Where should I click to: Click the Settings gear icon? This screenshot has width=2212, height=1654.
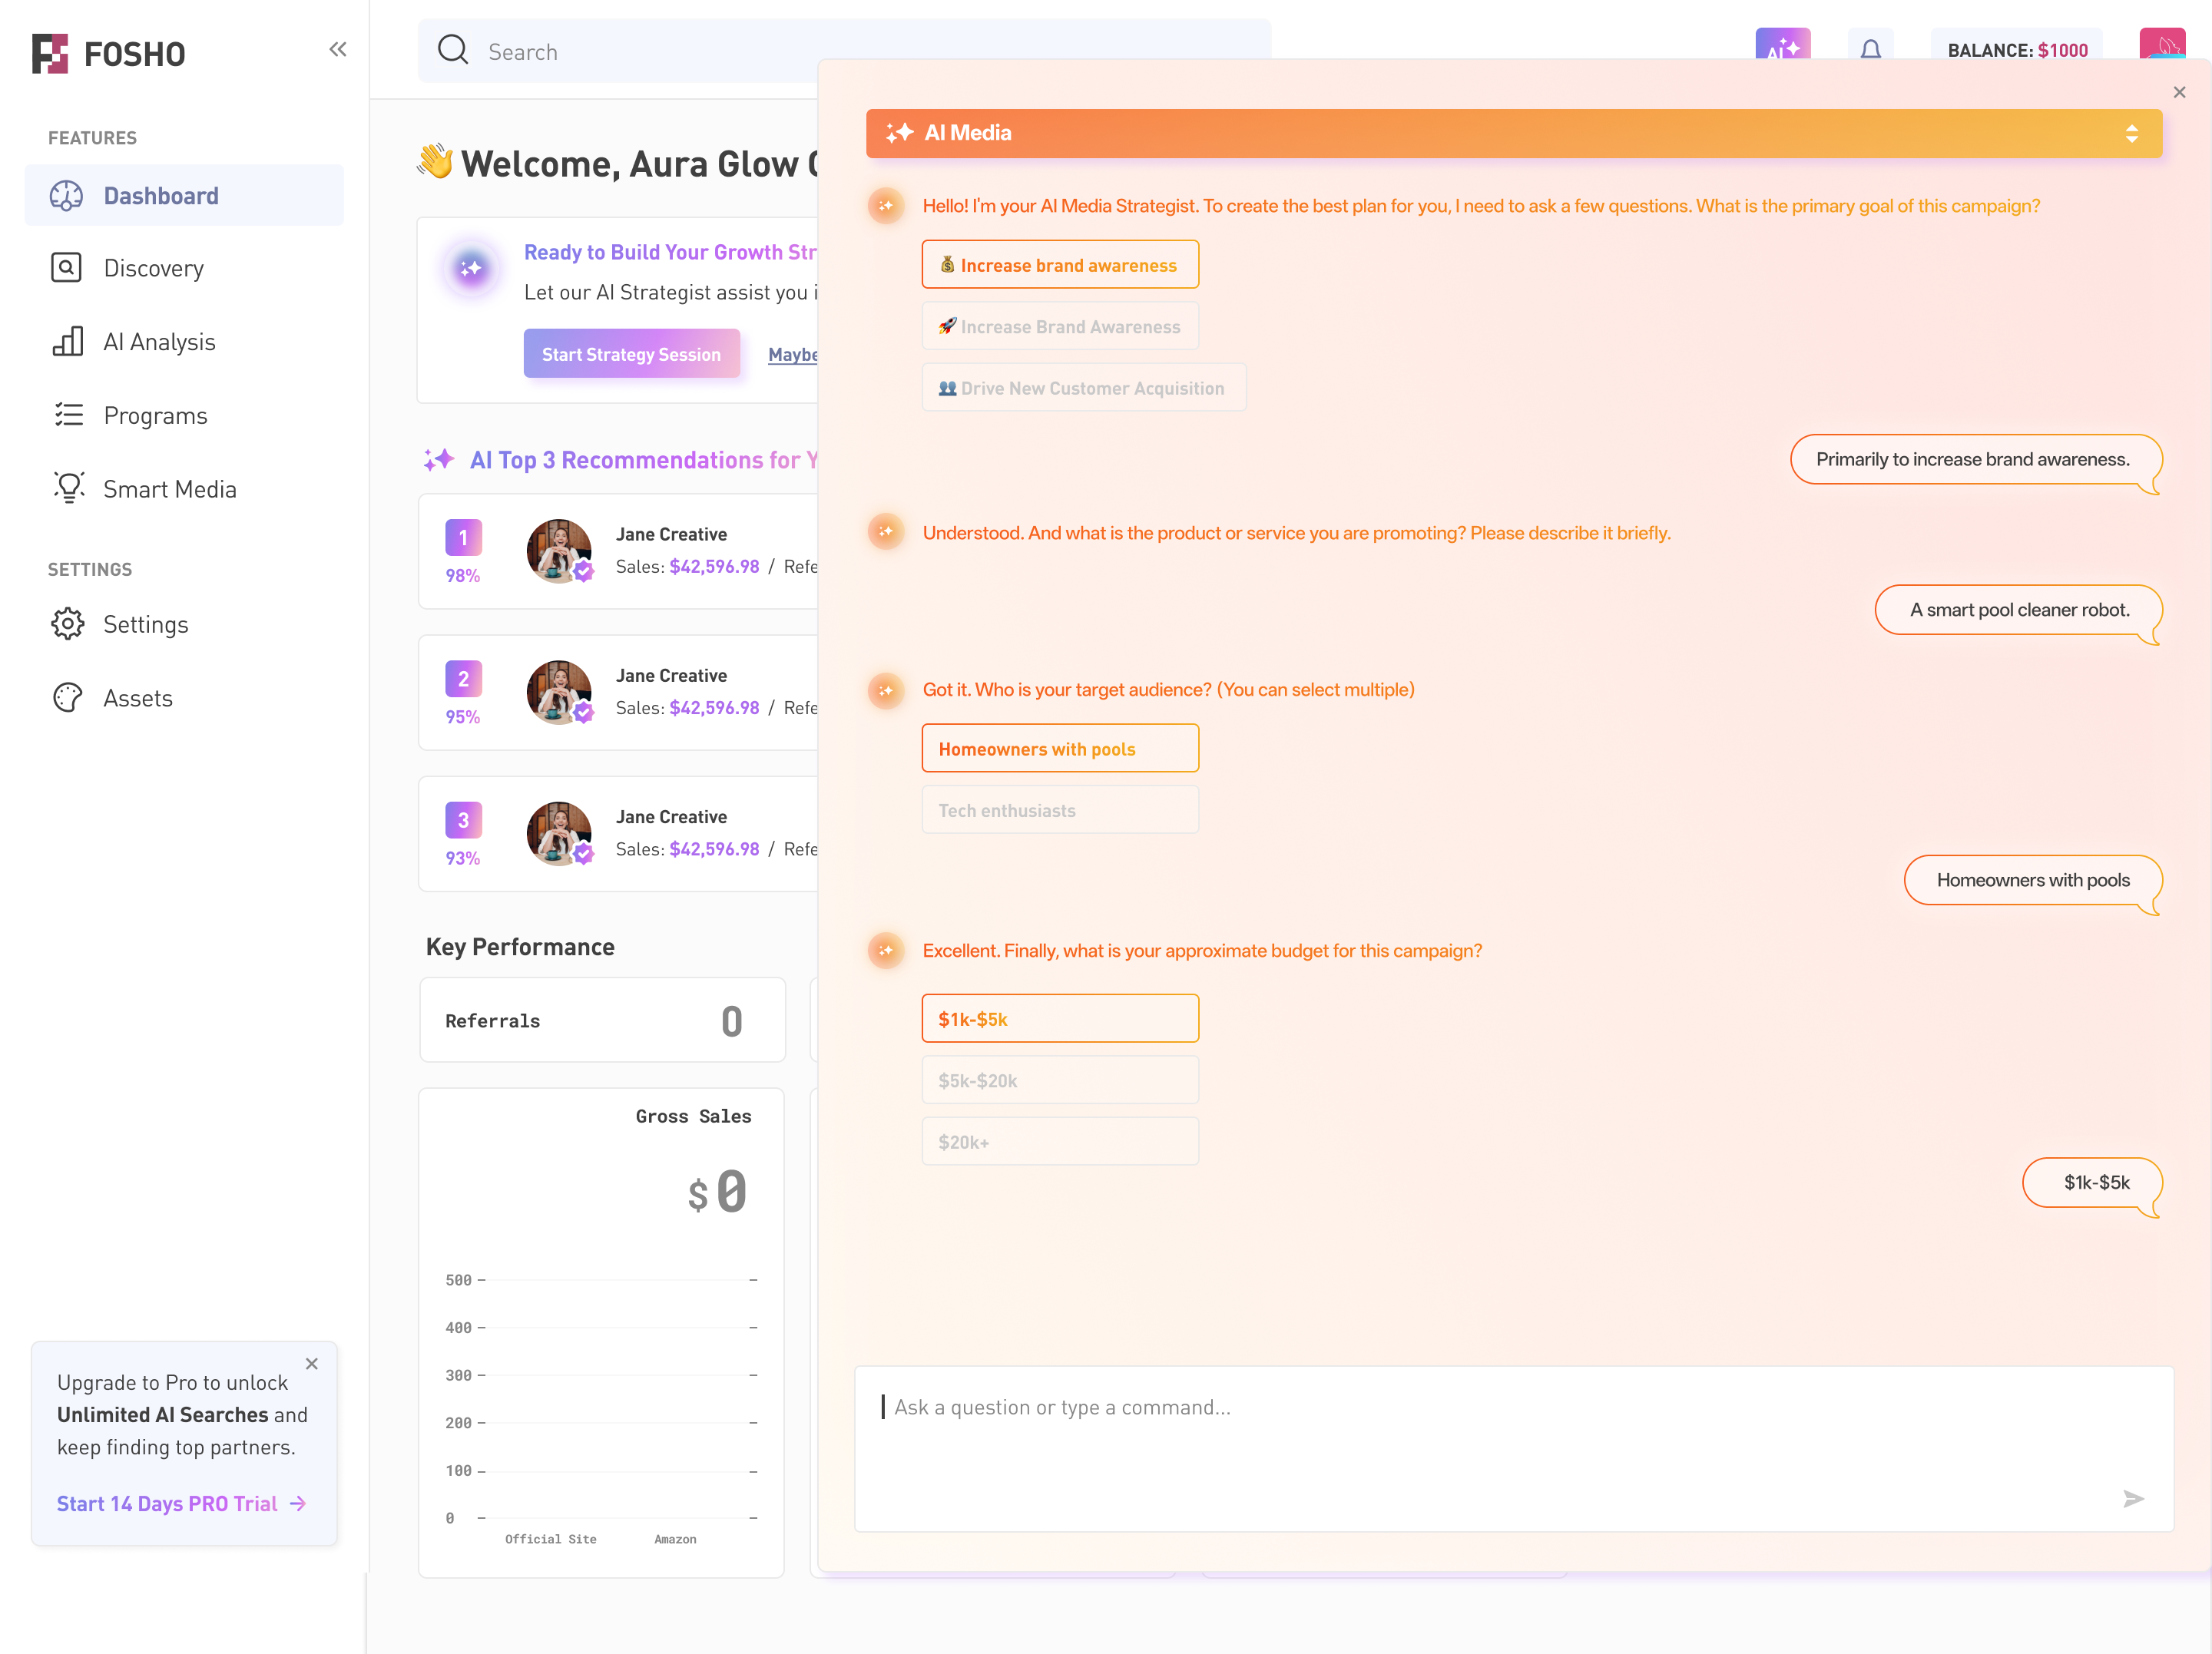[68, 624]
